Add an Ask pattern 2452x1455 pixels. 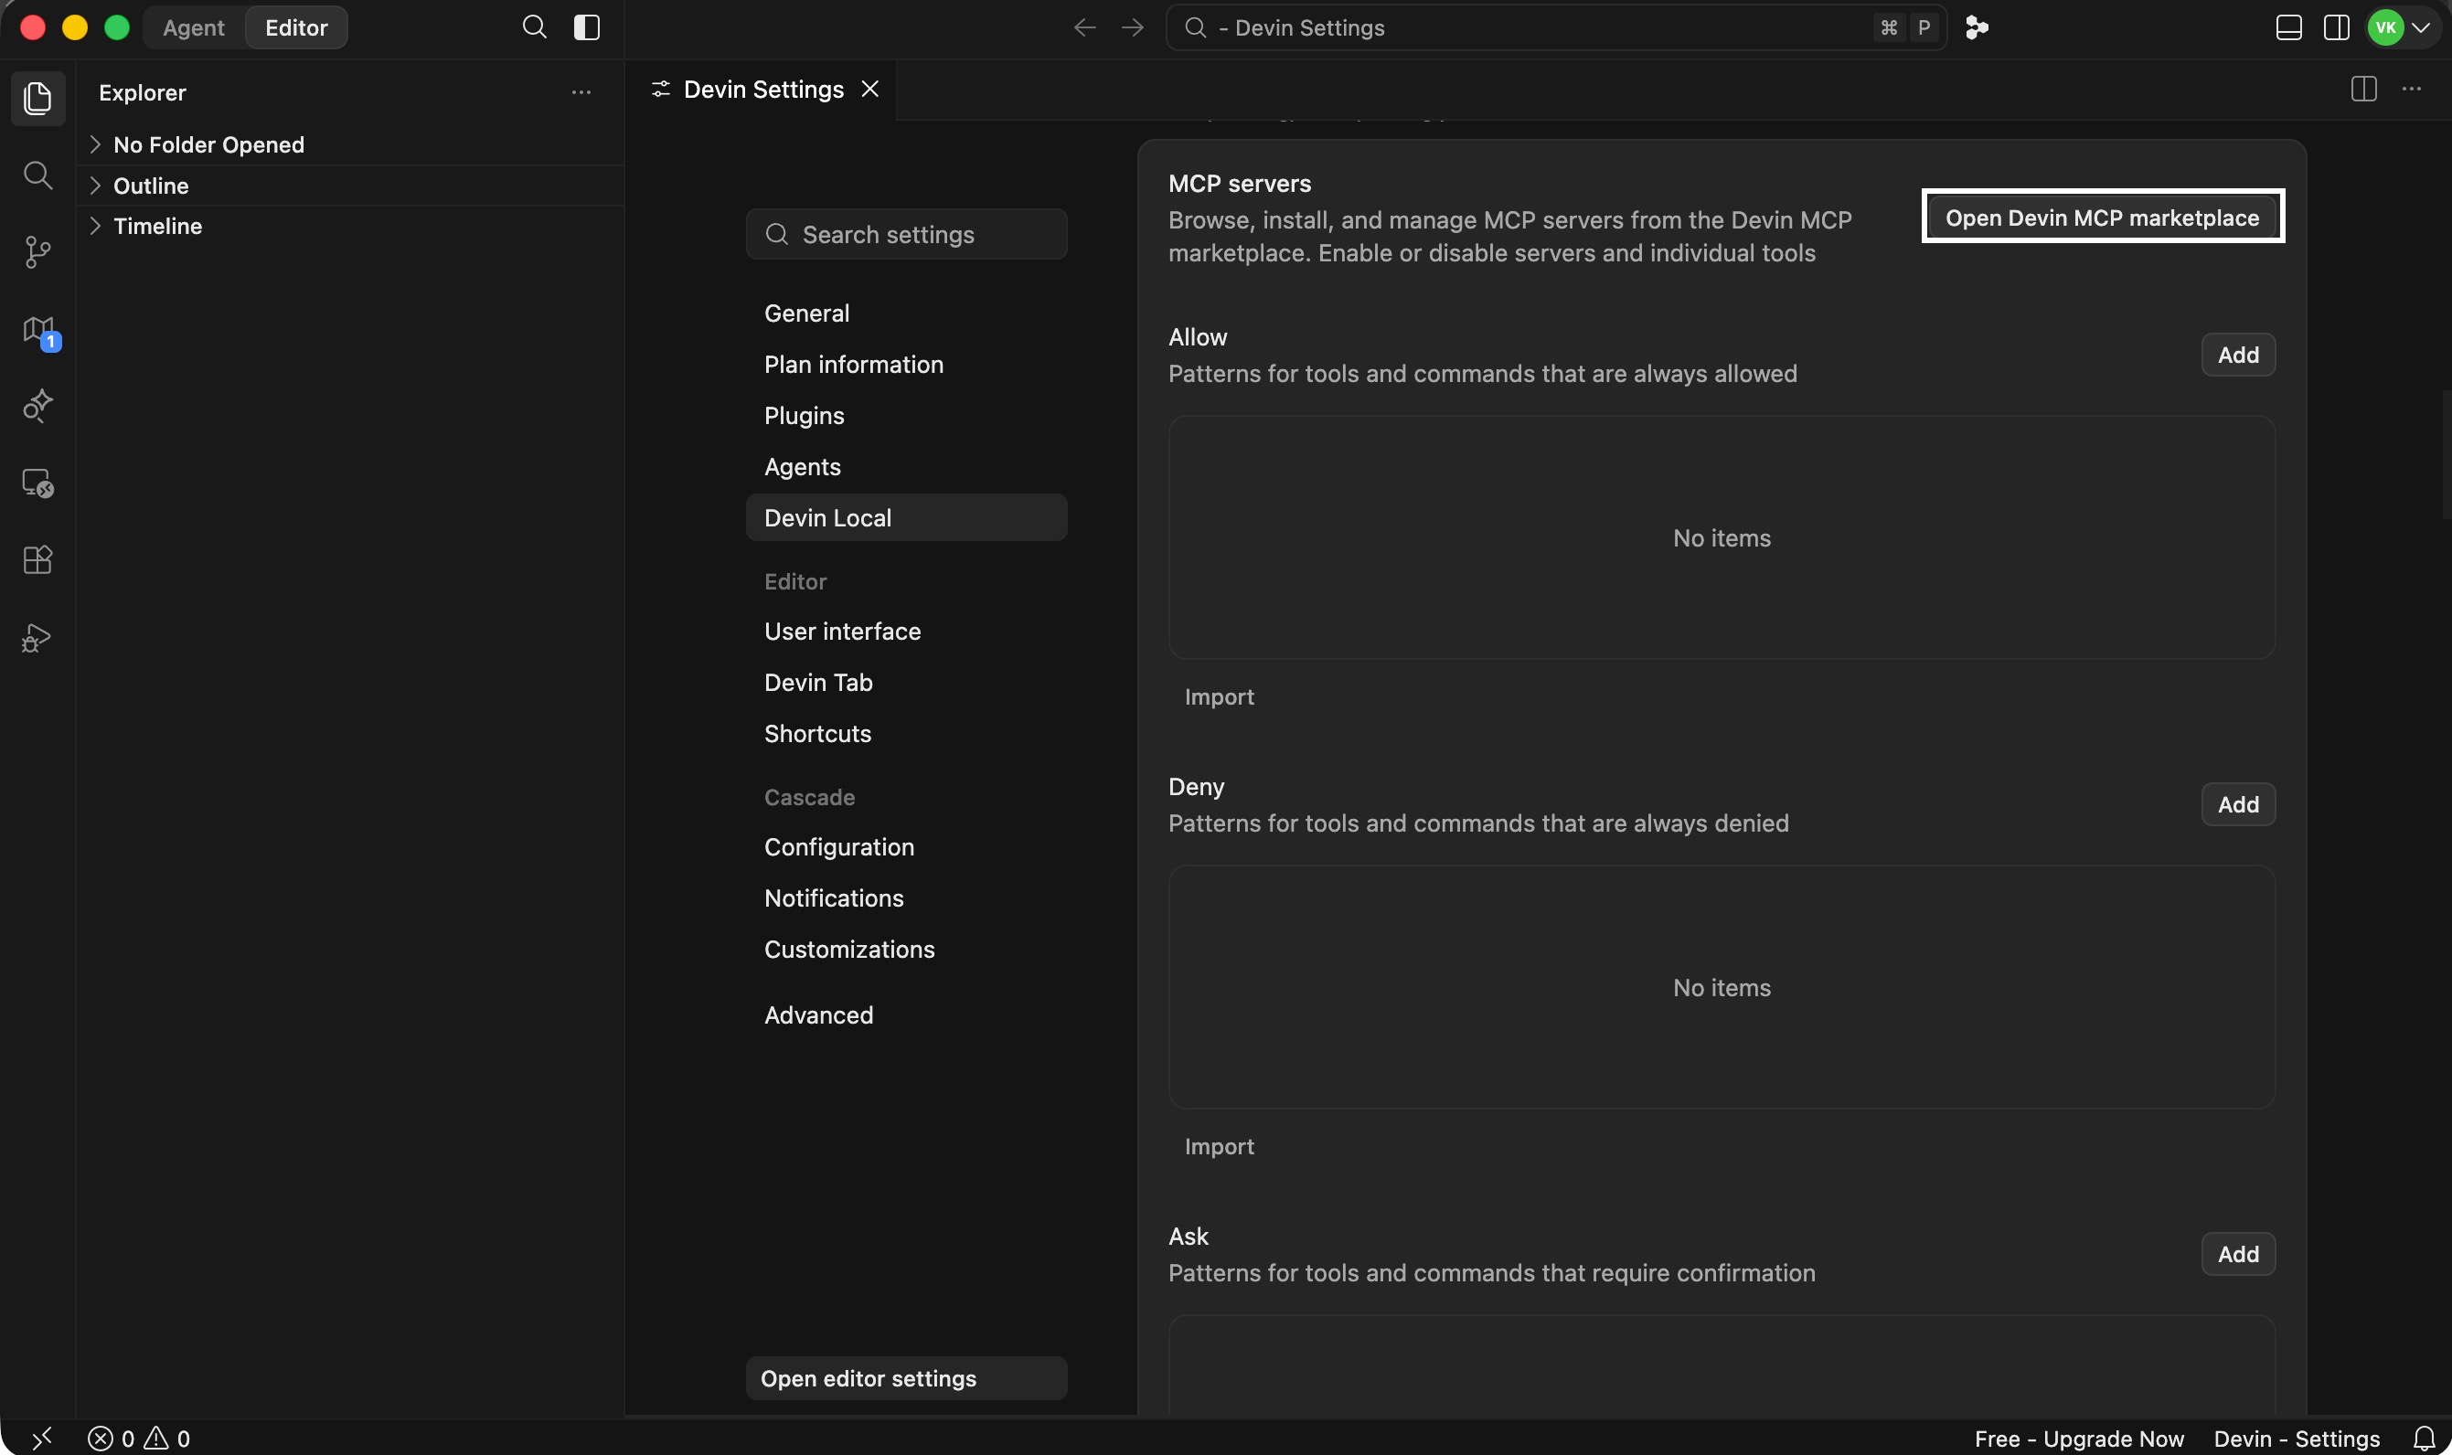(x=2238, y=1254)
